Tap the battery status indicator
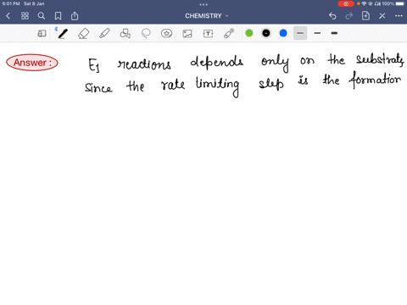 pos(400,3)
